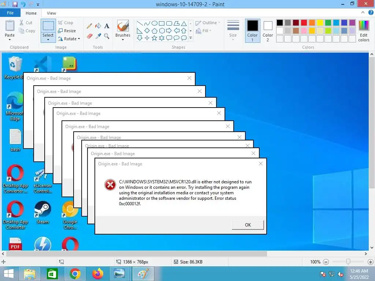
Task: Click the horizontal canvas scrollbar
Action: pyautogui.click(x=136, y=254)
